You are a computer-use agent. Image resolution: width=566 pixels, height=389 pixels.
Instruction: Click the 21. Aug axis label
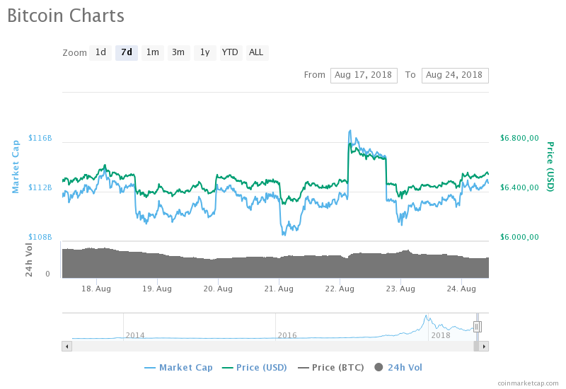tap(279, 289)
